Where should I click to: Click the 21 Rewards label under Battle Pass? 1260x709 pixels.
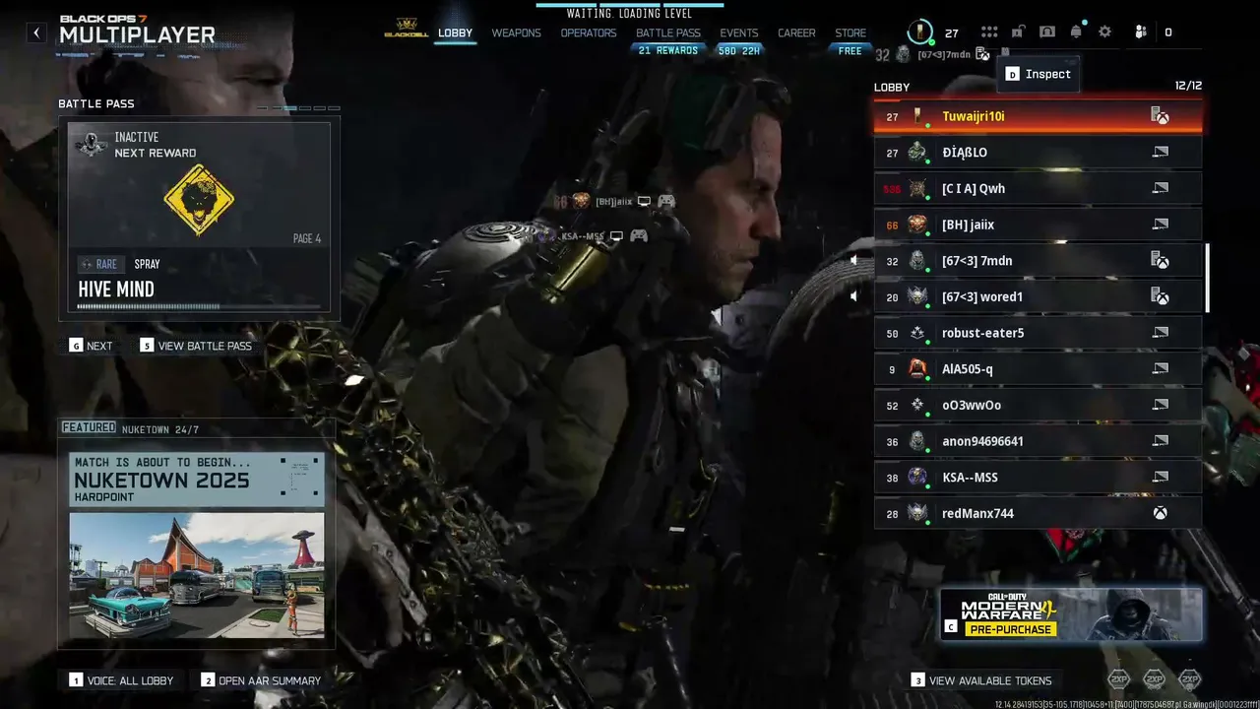tap(668, 50)
